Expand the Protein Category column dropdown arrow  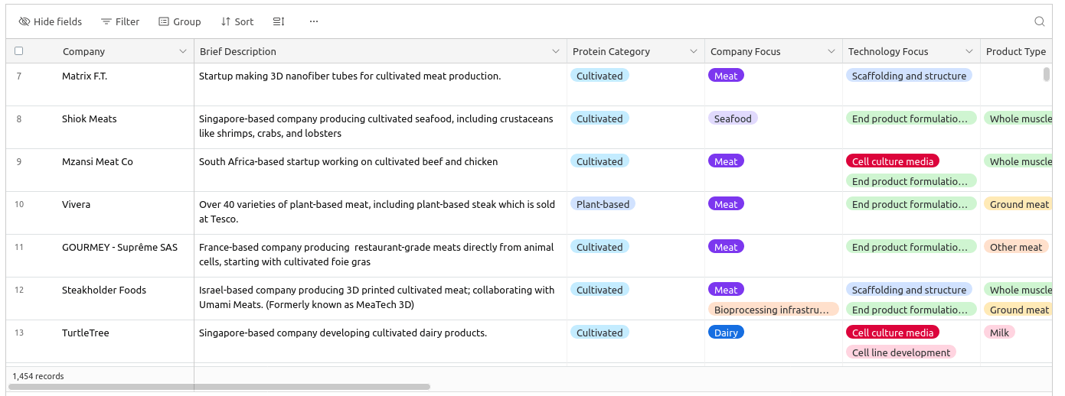694,51
